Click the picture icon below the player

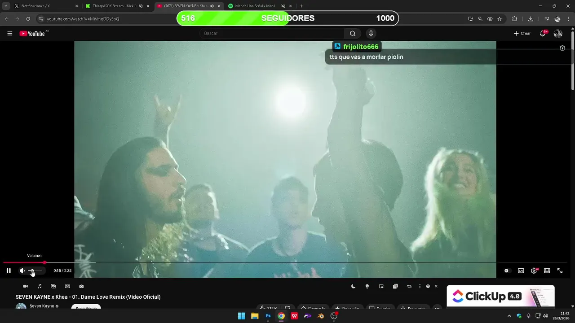coord(53,286)
